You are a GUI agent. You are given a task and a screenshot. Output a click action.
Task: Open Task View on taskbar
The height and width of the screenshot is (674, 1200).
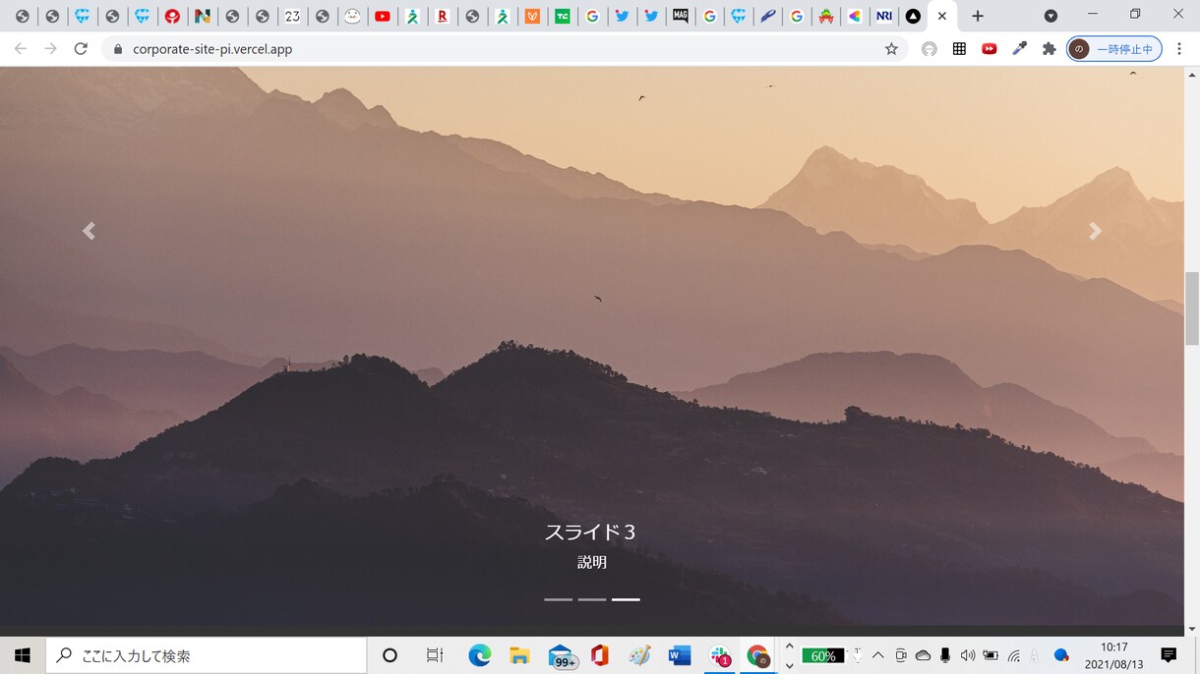coord(435,655)
